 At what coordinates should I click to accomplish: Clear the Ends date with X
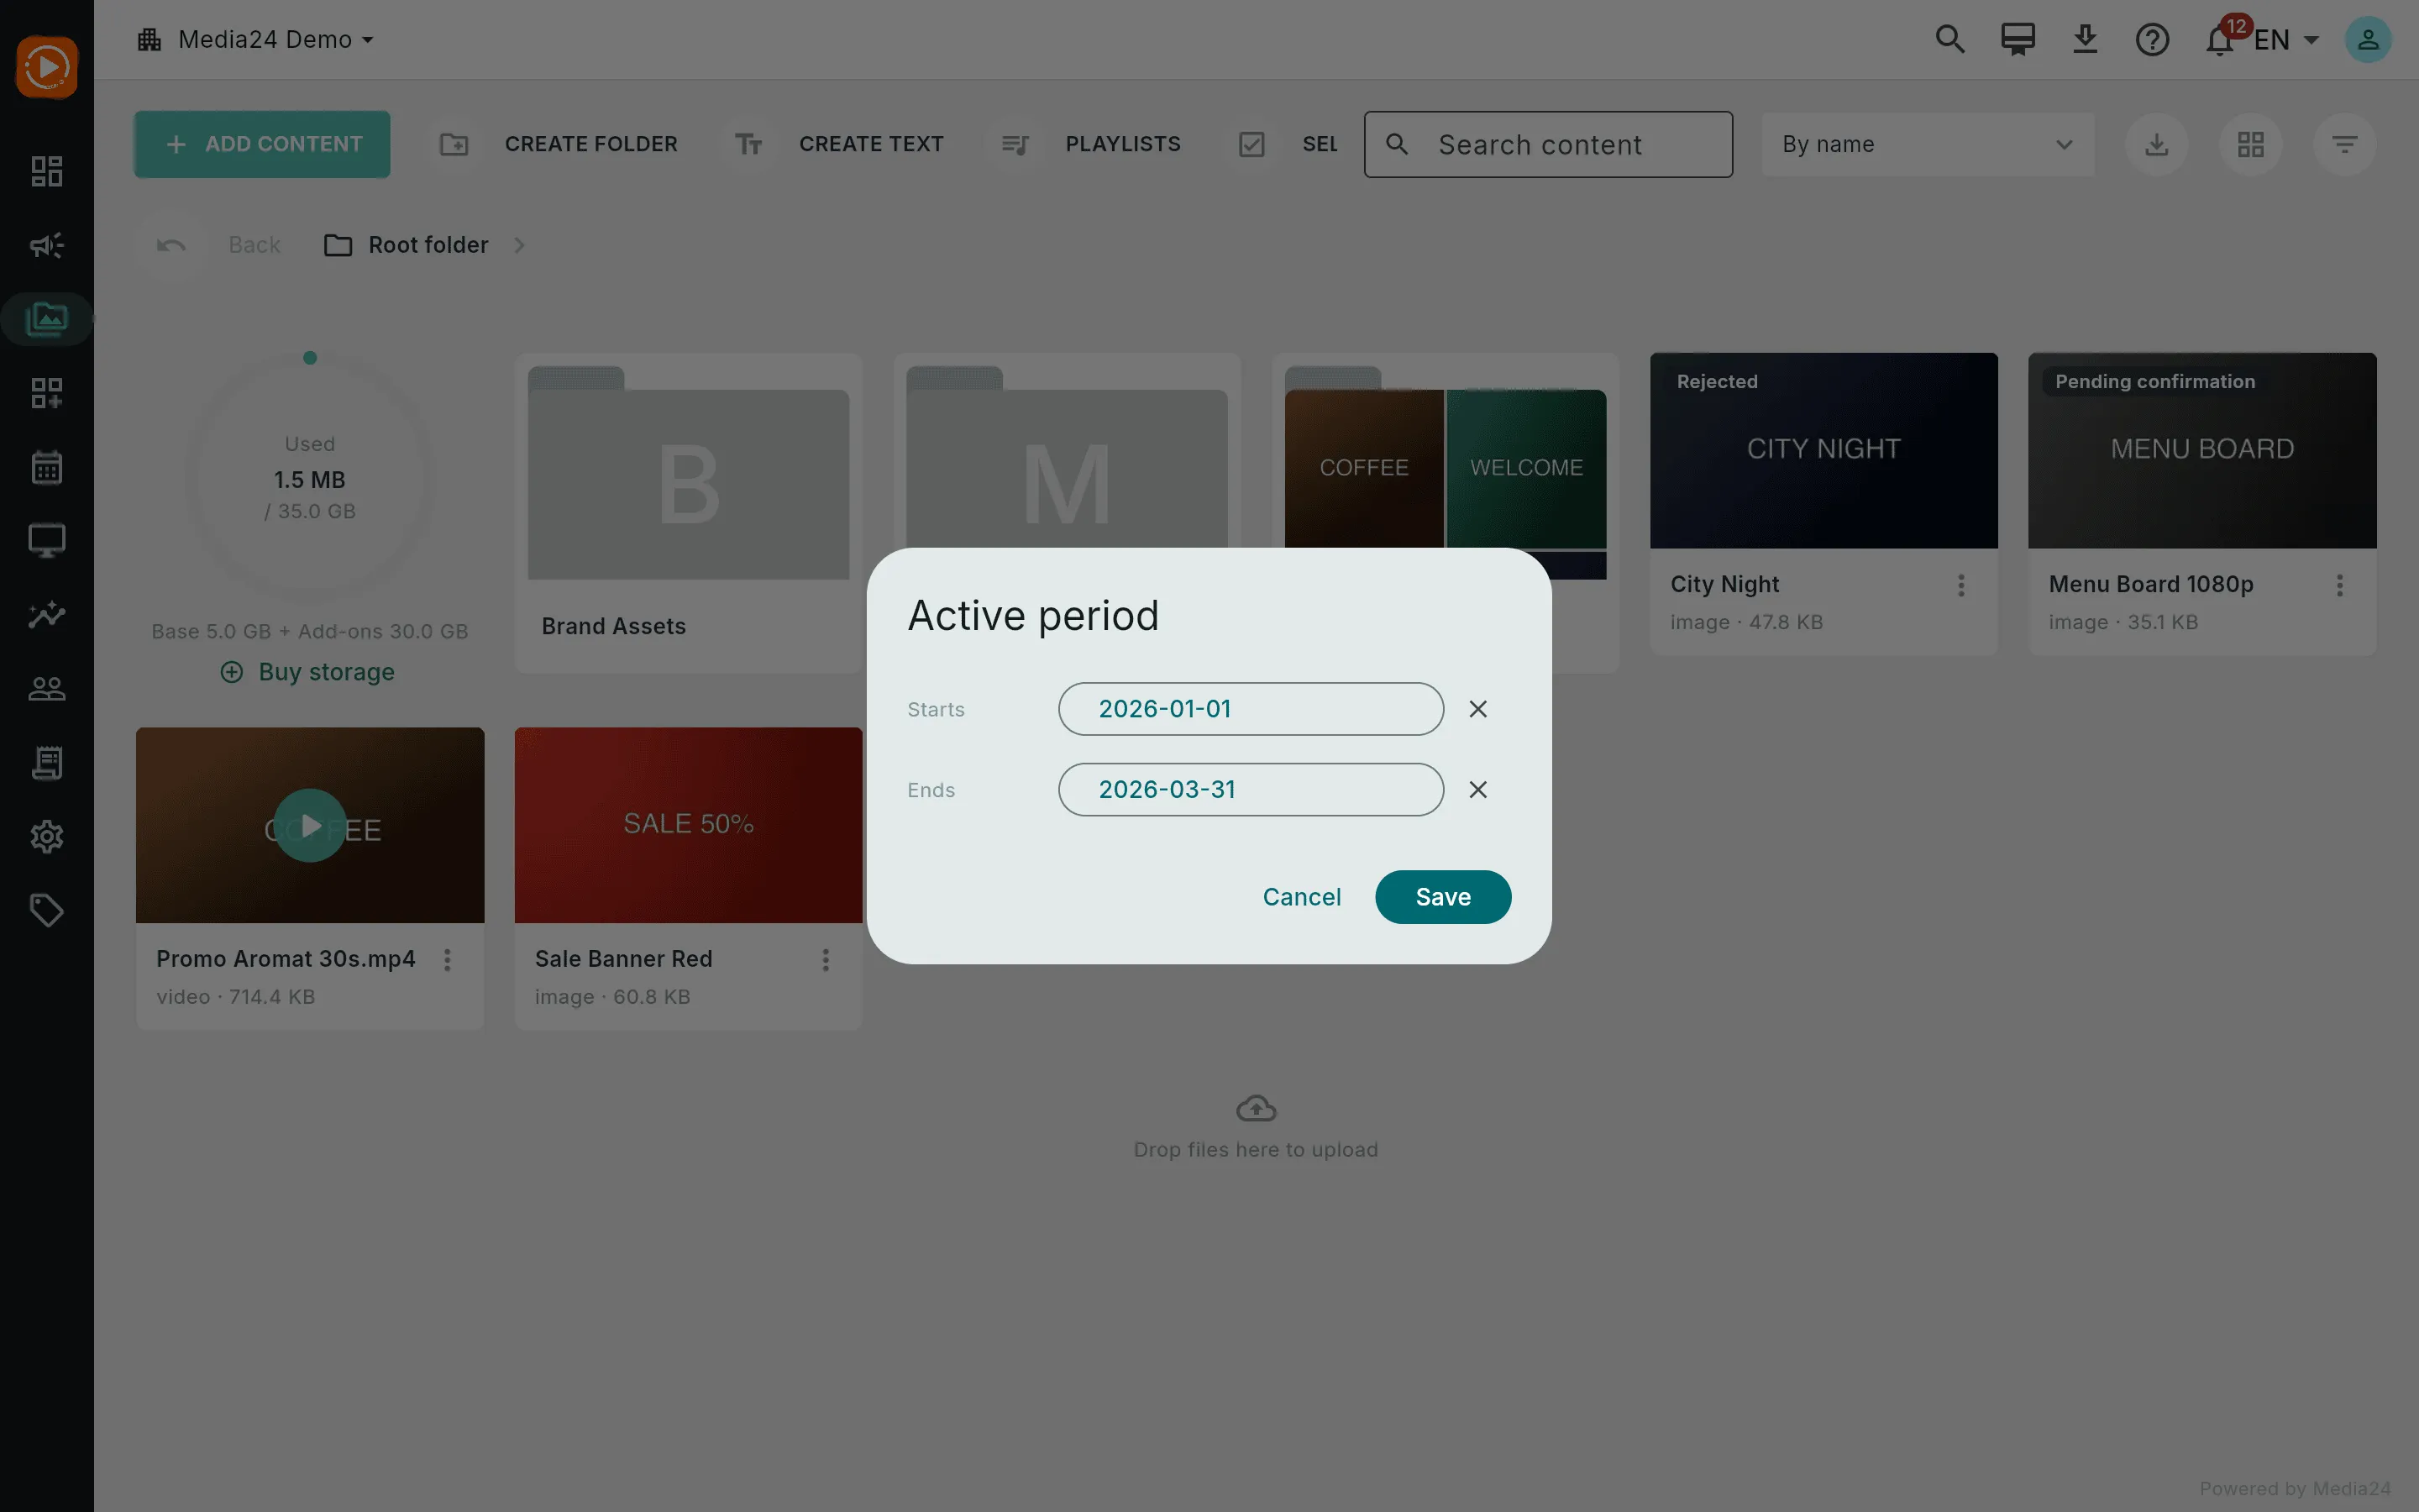tap(1477, 790)
